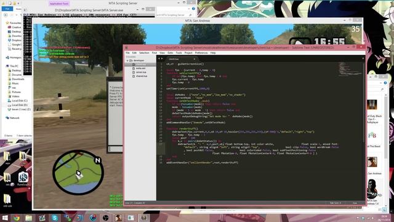
Task: Open the tab list dropdown in Sublime
Action: 363,59
